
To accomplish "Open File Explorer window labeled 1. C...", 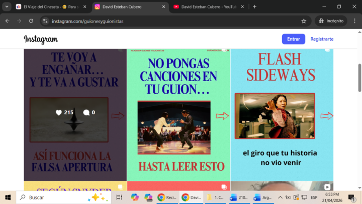I will pos(215,197).
